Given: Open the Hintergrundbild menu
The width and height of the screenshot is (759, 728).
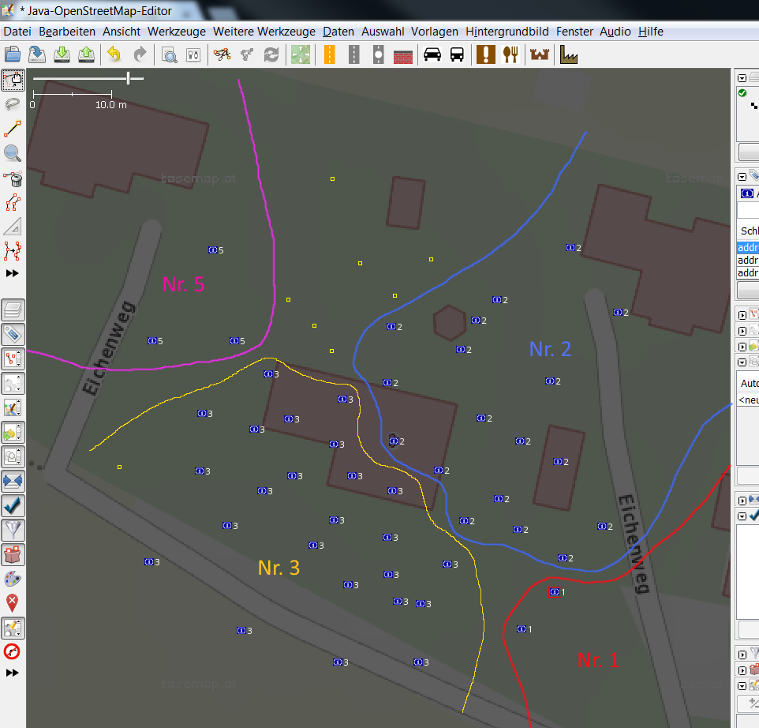Looking at the screenshot, I should tap(507, 32).
